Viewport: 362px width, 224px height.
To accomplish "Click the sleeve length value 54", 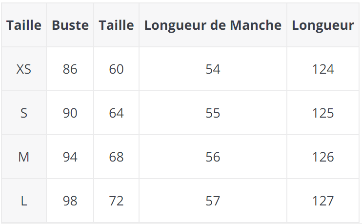I will [x=213, y=69].
